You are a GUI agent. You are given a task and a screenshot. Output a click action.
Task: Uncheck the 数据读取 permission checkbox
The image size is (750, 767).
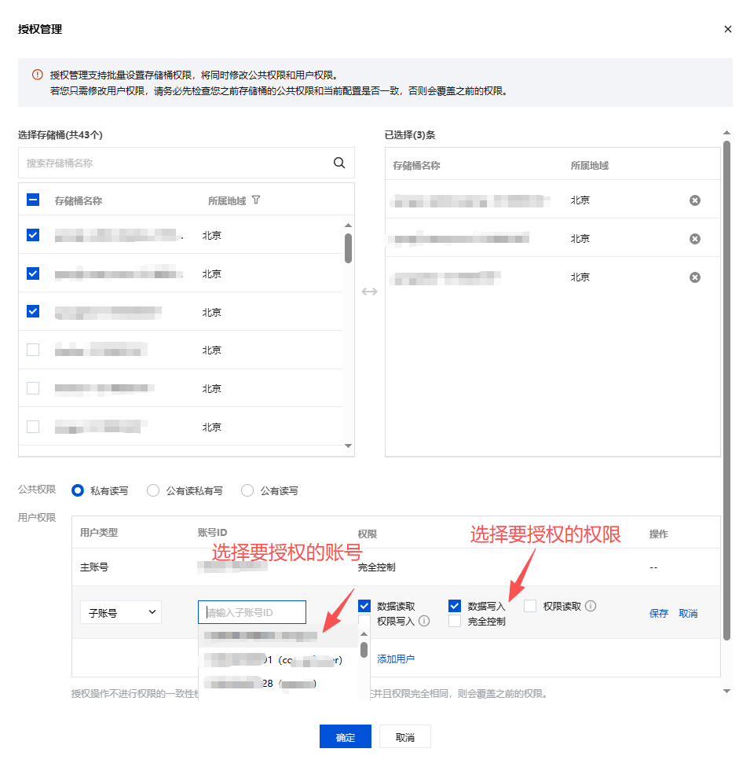[364, 606]
